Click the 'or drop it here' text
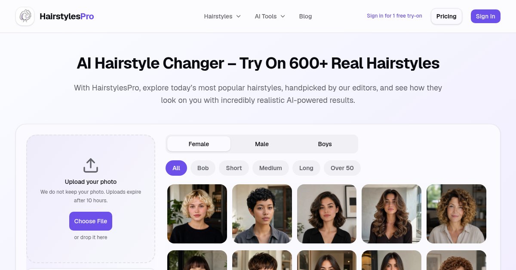 91,237
